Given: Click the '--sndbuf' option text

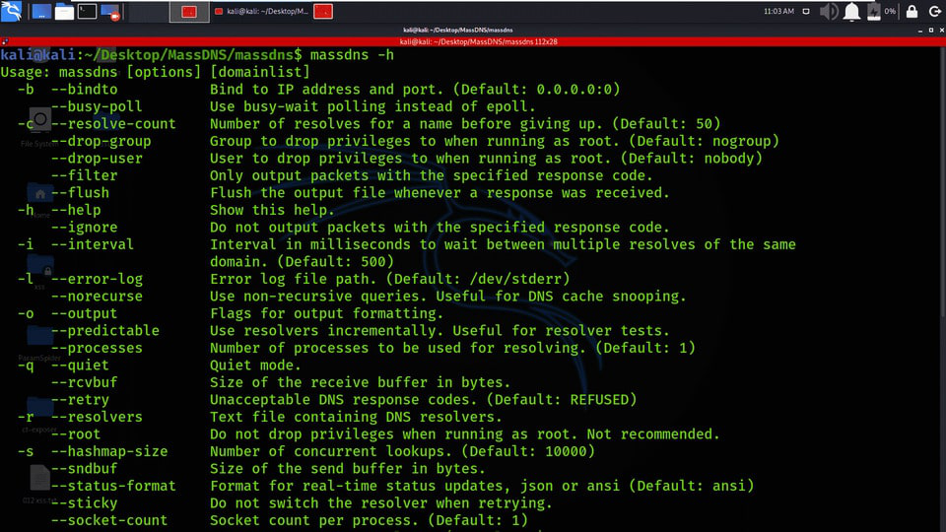Looking at the screenshot, I should (84, 469).
